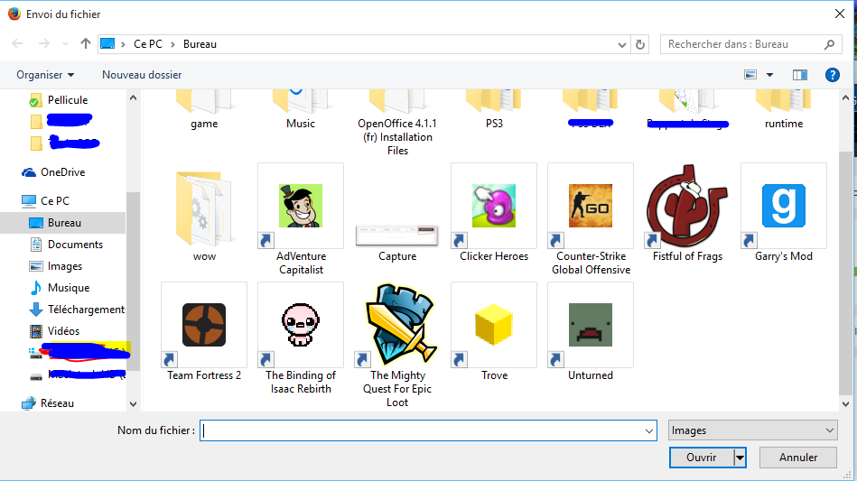Open Téléchargement in the navigation pane
857x481 pixels.
click(86, 310)
